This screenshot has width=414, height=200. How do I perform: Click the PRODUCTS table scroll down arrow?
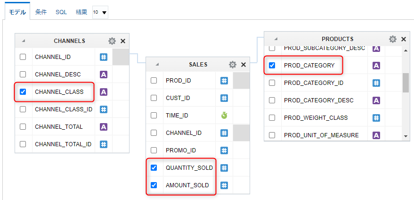tap(406, 136)
